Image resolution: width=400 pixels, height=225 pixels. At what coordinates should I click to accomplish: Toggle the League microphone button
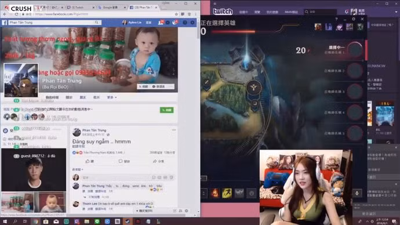point(357,193)
